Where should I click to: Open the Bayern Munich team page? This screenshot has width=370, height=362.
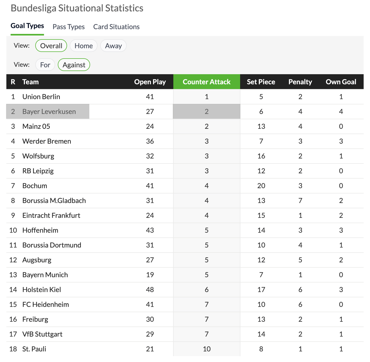point(45,275)
